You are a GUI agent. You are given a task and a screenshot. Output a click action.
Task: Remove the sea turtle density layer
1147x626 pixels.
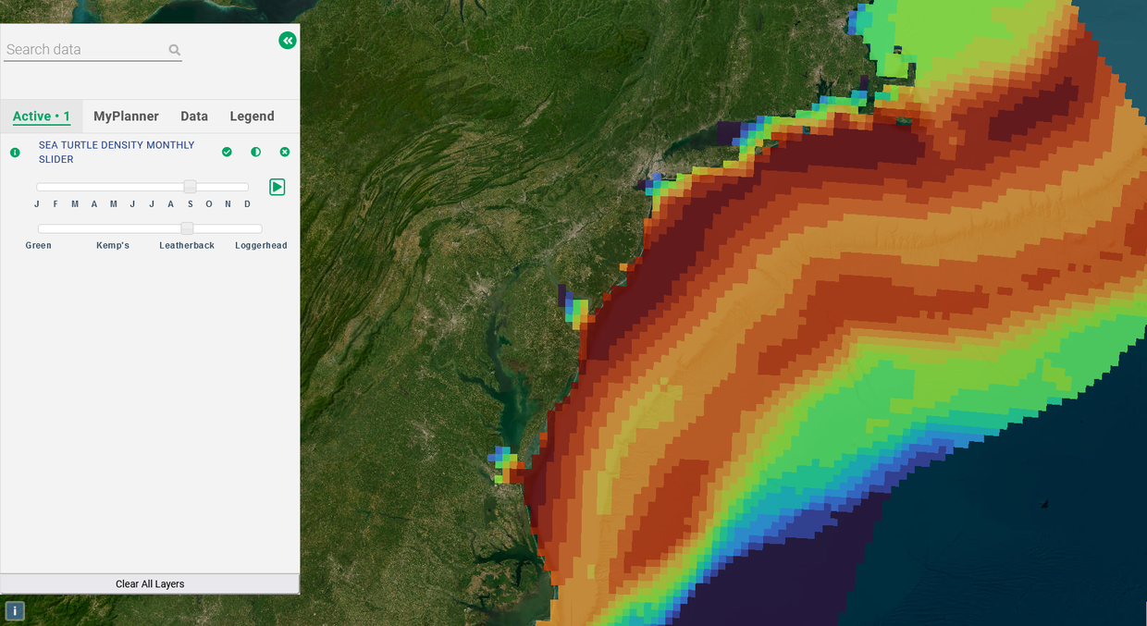[285, 152]
